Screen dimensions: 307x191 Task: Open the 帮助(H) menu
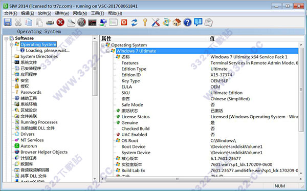click(115, 13)
